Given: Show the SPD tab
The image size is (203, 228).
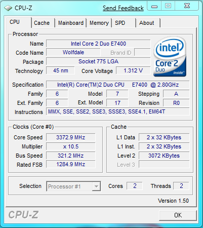Looking at the screenshot, I should (x=124, y=23).
